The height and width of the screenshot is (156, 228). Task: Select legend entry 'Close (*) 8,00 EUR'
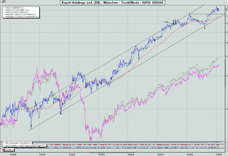pyautogui.click(x=15, y=8)
